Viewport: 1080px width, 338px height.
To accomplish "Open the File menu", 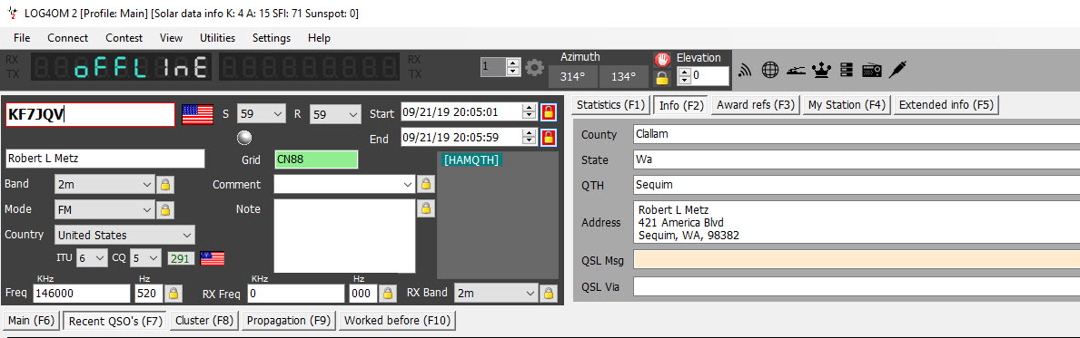I will [22, 38].
